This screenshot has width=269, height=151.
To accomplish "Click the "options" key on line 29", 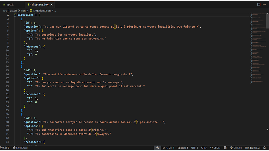I will click(x=32, y=126).
